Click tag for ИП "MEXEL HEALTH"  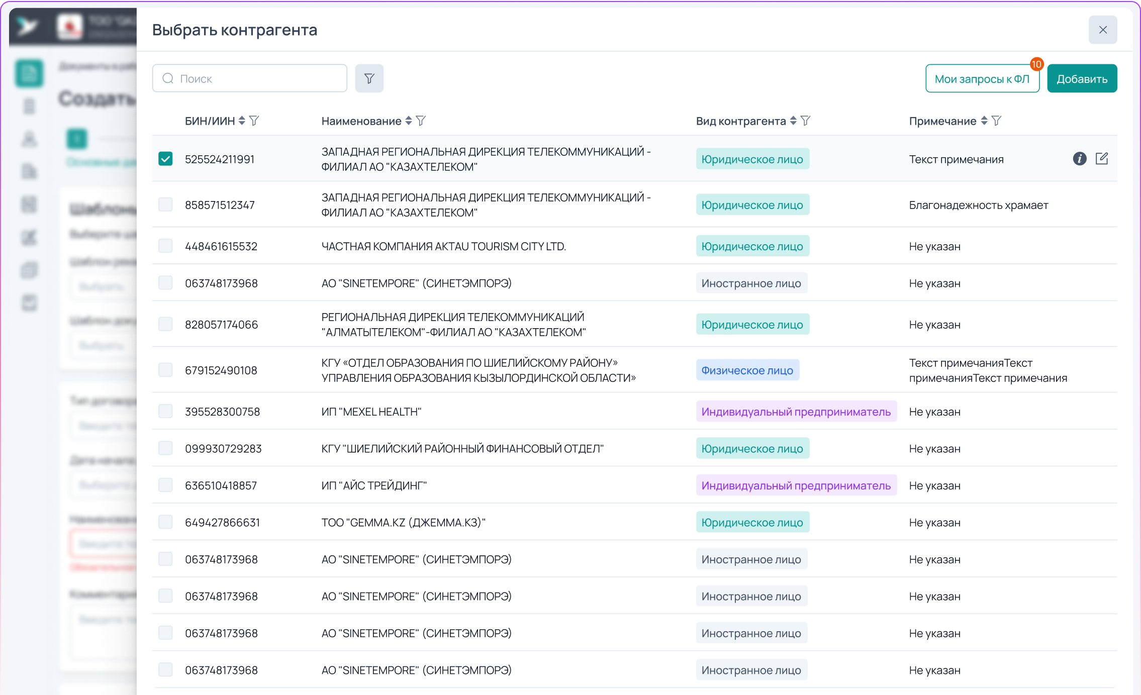coord(796,412)
